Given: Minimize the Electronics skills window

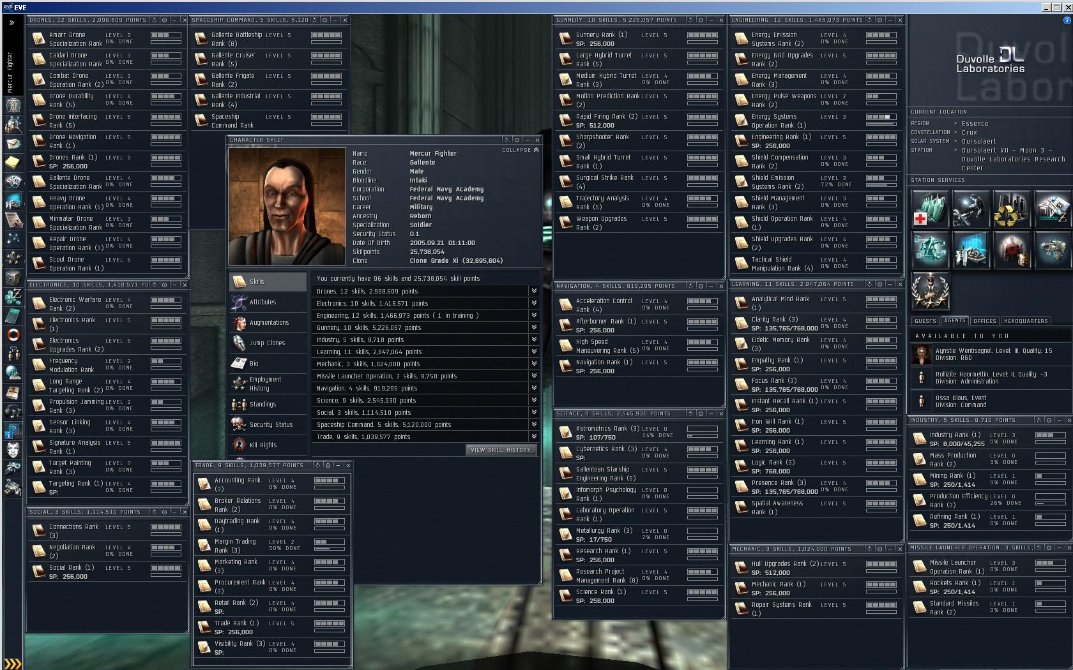Looking at the screenshot, I should (x=174, y=285).
